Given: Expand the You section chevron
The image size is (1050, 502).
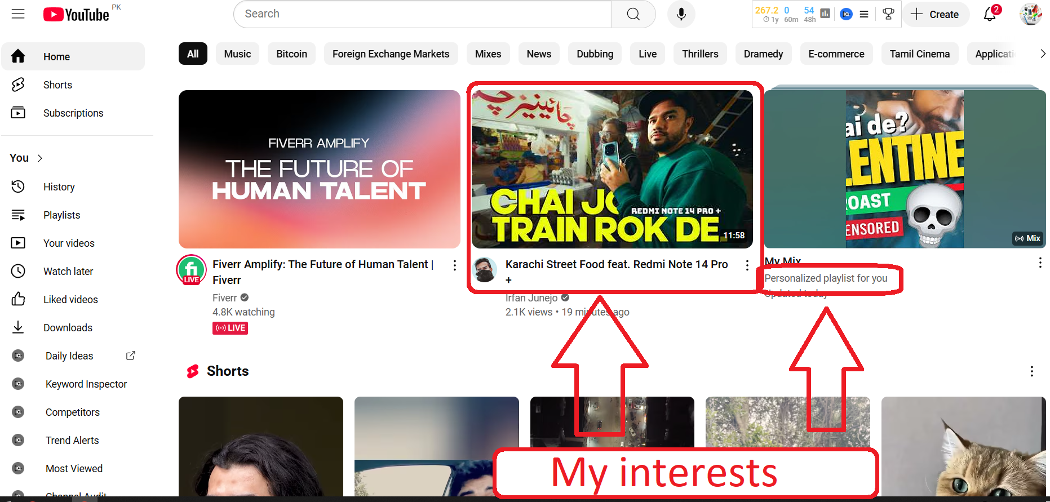Looking at the screenshot, I should pyautogui.click(x=40, y=158).
